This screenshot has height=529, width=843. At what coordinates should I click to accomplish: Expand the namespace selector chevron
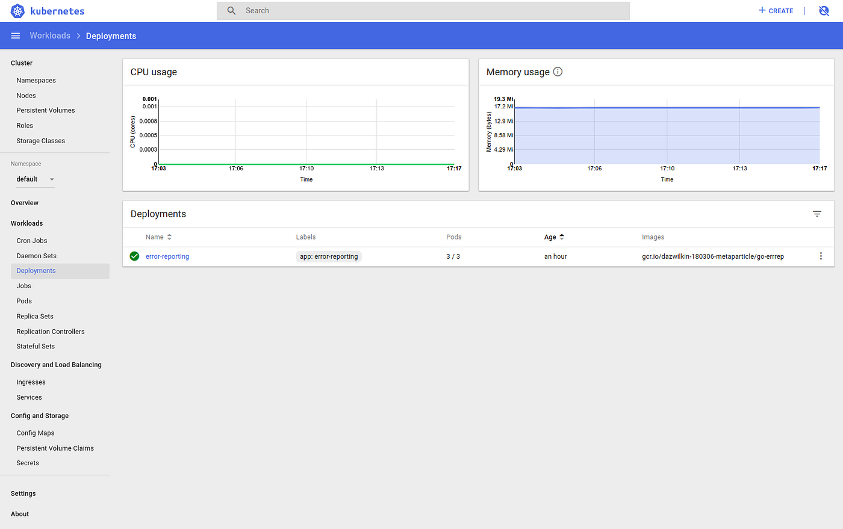pos(52,179)
